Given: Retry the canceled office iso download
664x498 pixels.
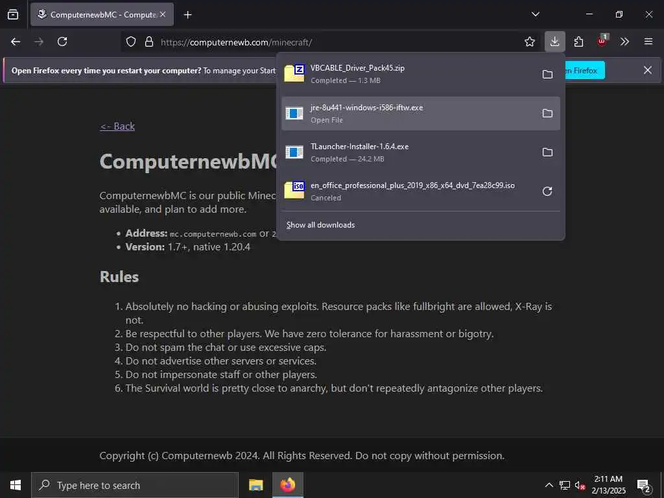Looking at the screenshot, I should [547, 191].
